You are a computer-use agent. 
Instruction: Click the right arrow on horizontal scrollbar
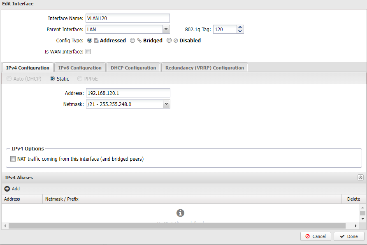point(355,226)
